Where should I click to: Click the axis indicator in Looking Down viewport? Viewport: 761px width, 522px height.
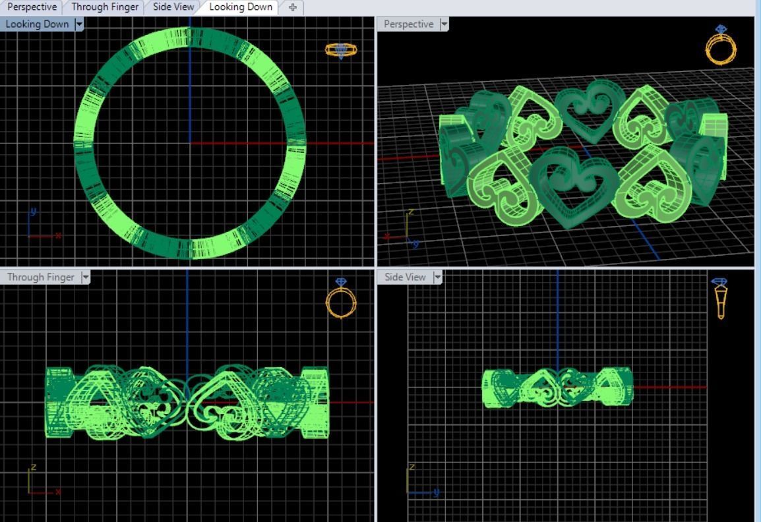[44, 224]
